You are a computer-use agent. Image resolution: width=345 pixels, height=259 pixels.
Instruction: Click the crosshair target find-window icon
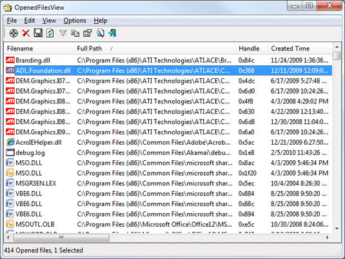(x=14, y=34)
